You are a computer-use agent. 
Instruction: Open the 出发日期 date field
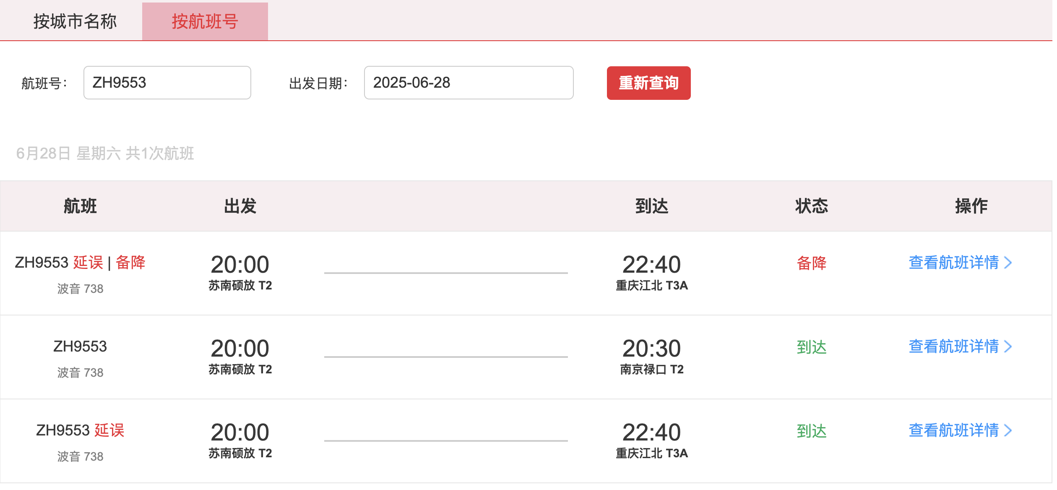pyautogui.click(x=468, y=83)
